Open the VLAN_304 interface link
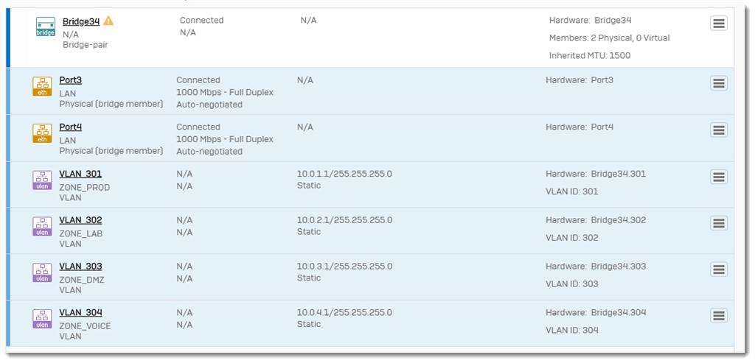The height and width of the screenshot is (363, 755). pos(80,312)
